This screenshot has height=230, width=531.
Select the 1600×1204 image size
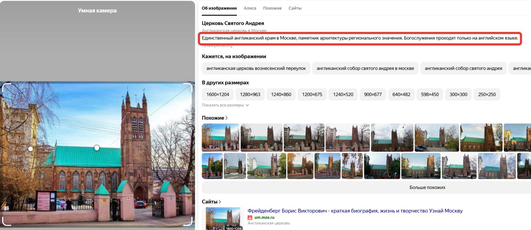click(x=218, y=94)
